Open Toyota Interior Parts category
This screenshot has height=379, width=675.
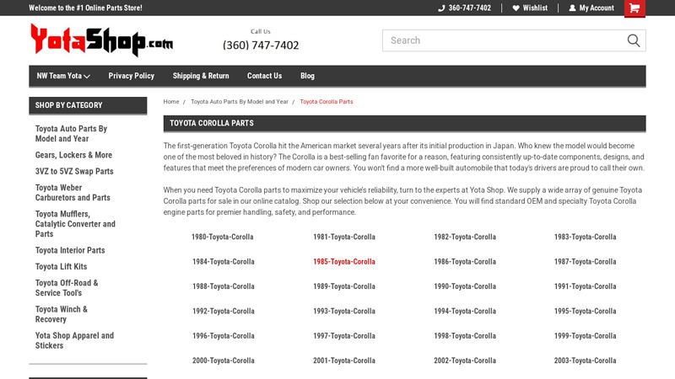click(70, 250)
